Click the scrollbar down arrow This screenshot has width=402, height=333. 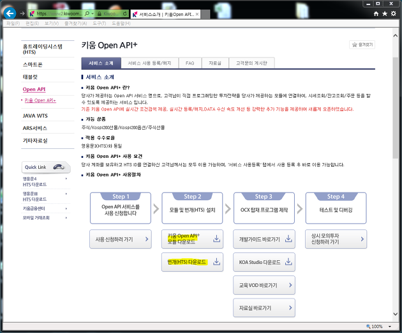coord(396,314)
